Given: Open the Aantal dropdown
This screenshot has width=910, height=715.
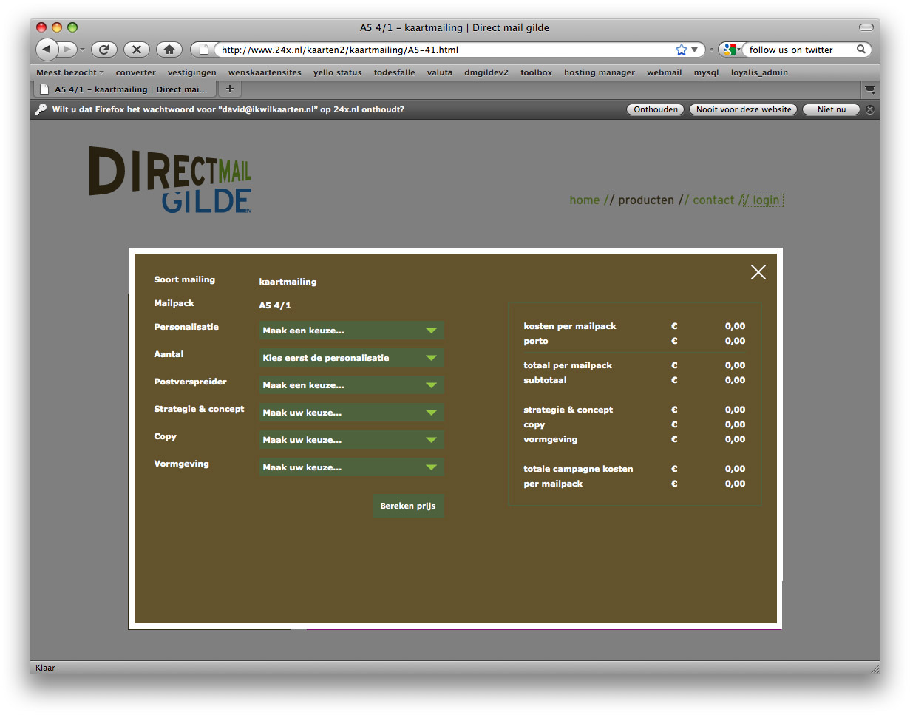Looking at the screenshot, I should click(351, 358).
